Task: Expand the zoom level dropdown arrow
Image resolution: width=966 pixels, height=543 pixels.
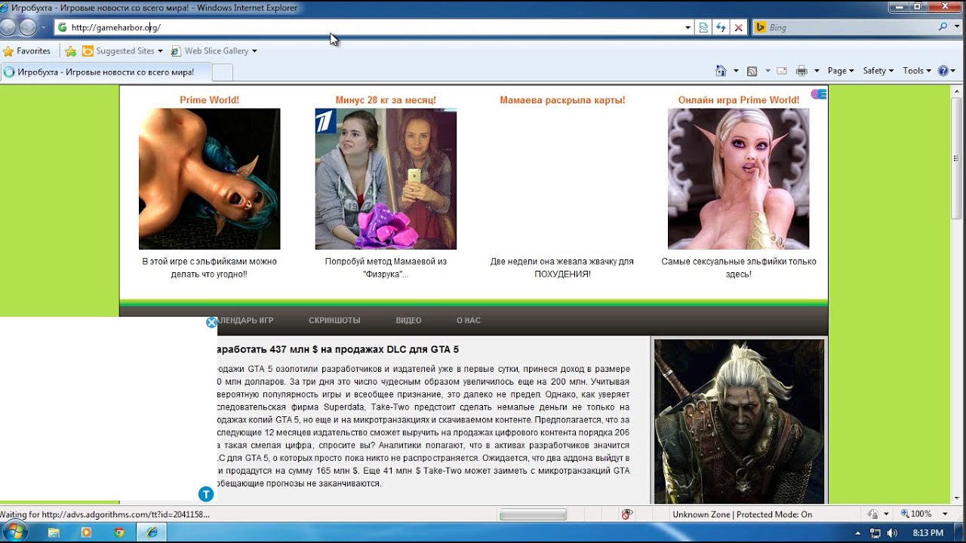Action: click(x=946, y=514)
